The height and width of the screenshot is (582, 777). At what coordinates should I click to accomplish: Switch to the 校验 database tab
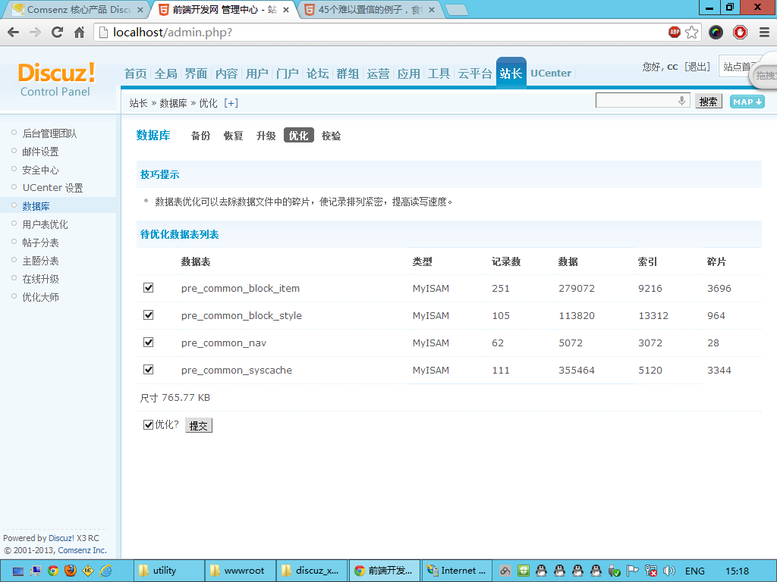click(x=332, y=136)
